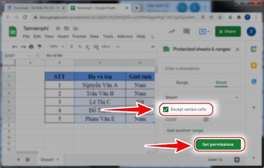This screenshot has width=264, height=168.
Task: Open the Sheet1 tab dropdown arrow
Action: click(x=58, y=159)
